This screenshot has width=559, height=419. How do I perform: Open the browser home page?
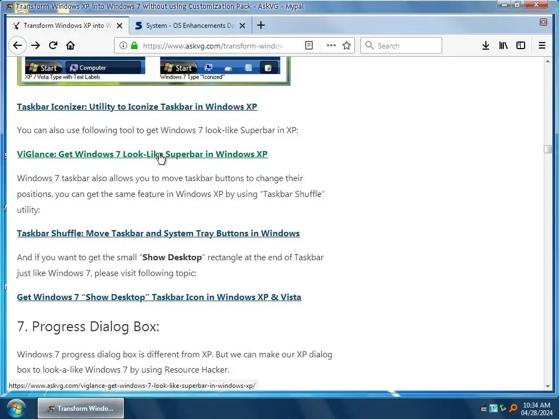pyautogui.click(x=70, y=45)
